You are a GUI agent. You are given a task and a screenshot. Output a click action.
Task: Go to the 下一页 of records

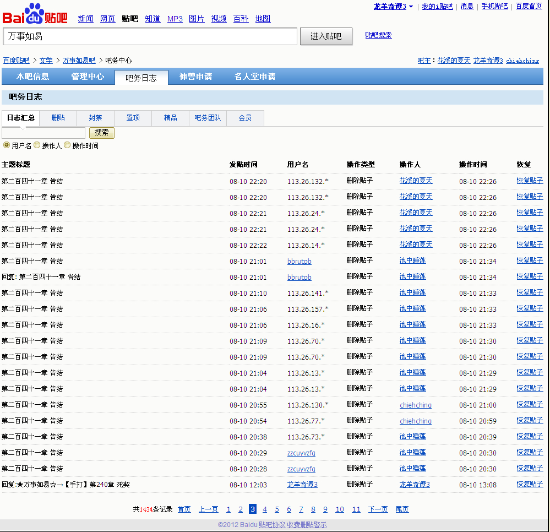[x=378, y=509]
